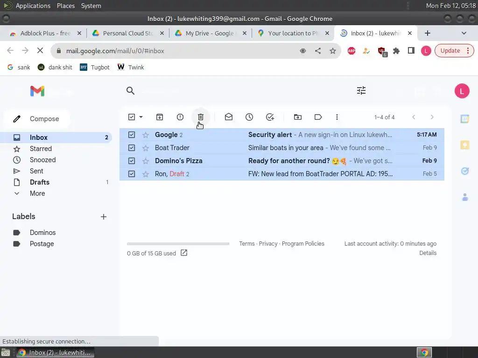The height and width of the screenshot is (358, 478).
Task: Share this page from address bar
Action: pyautogui.click(x=317, y=51)
